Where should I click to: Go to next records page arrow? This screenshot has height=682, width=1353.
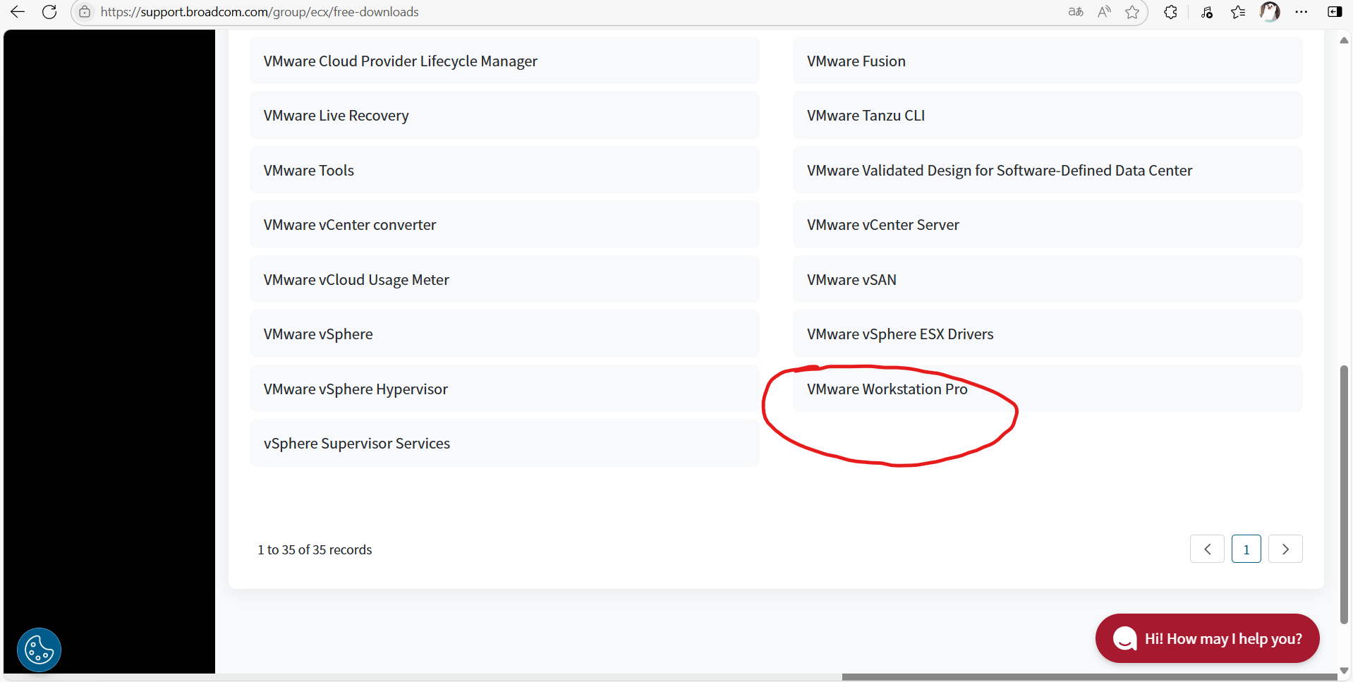tap(1285, 549)
